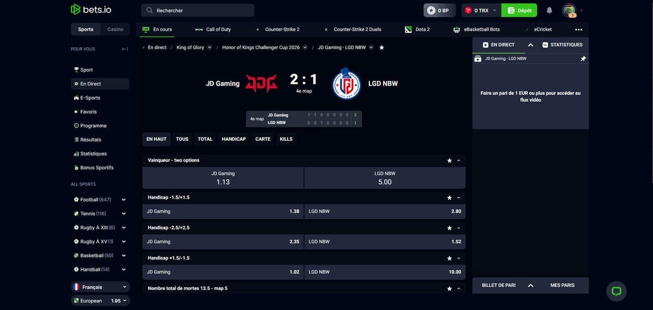Open the EN DIRECT video tab
The image size is (653, 310).
tap(498, 45)
